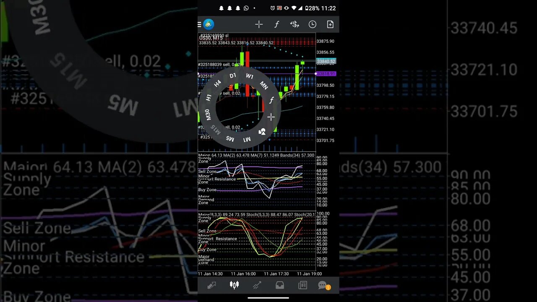Image resolution: width=537 pixels, height=302 pixels.
Task: Tap order label #325188039 sell, 0.02
Action: click(x=220, y=65)
